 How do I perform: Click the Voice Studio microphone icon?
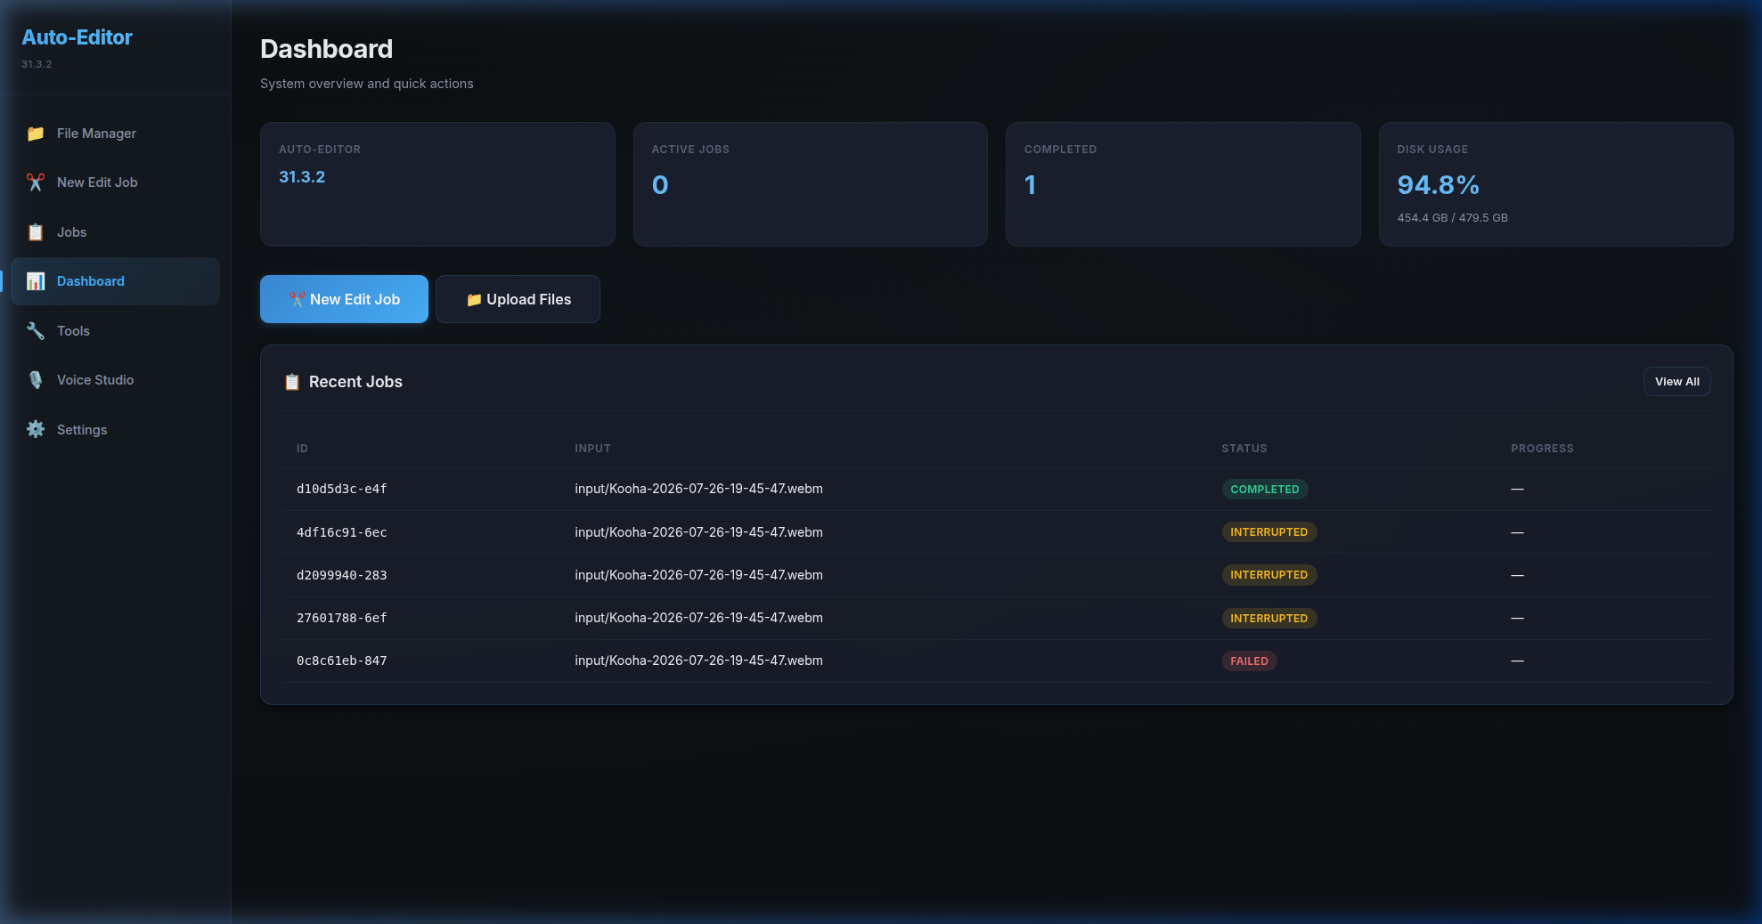[36, 380]
